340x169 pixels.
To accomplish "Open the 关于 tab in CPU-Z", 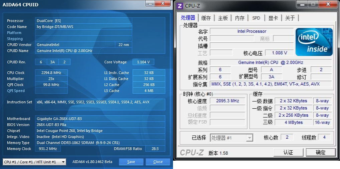I will (x=290, y=18).
